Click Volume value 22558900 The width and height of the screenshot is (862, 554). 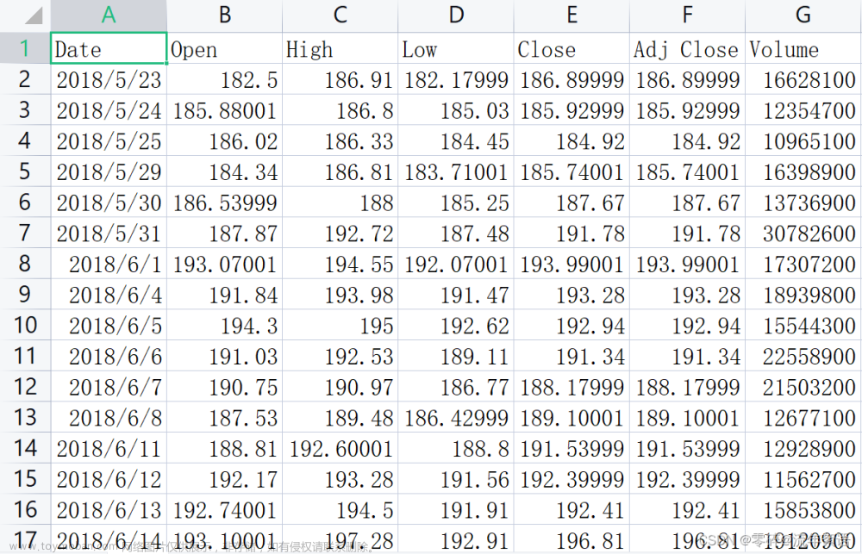pos(803,356)
